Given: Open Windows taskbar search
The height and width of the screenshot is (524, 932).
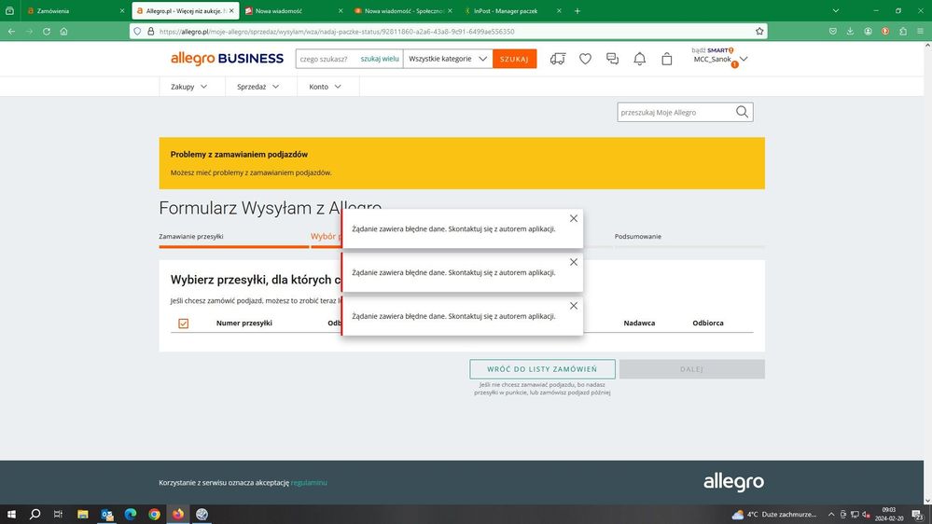Looking at the screenshot, I should pyautogui.click(x=35, y=514).
